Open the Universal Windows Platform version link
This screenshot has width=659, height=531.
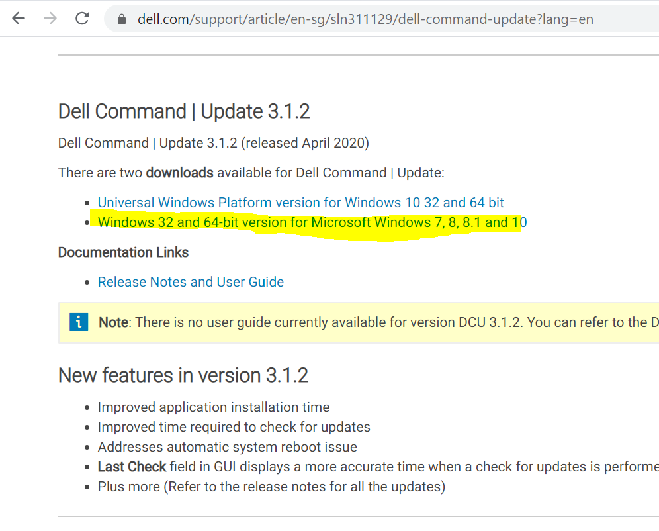(300, 203)
